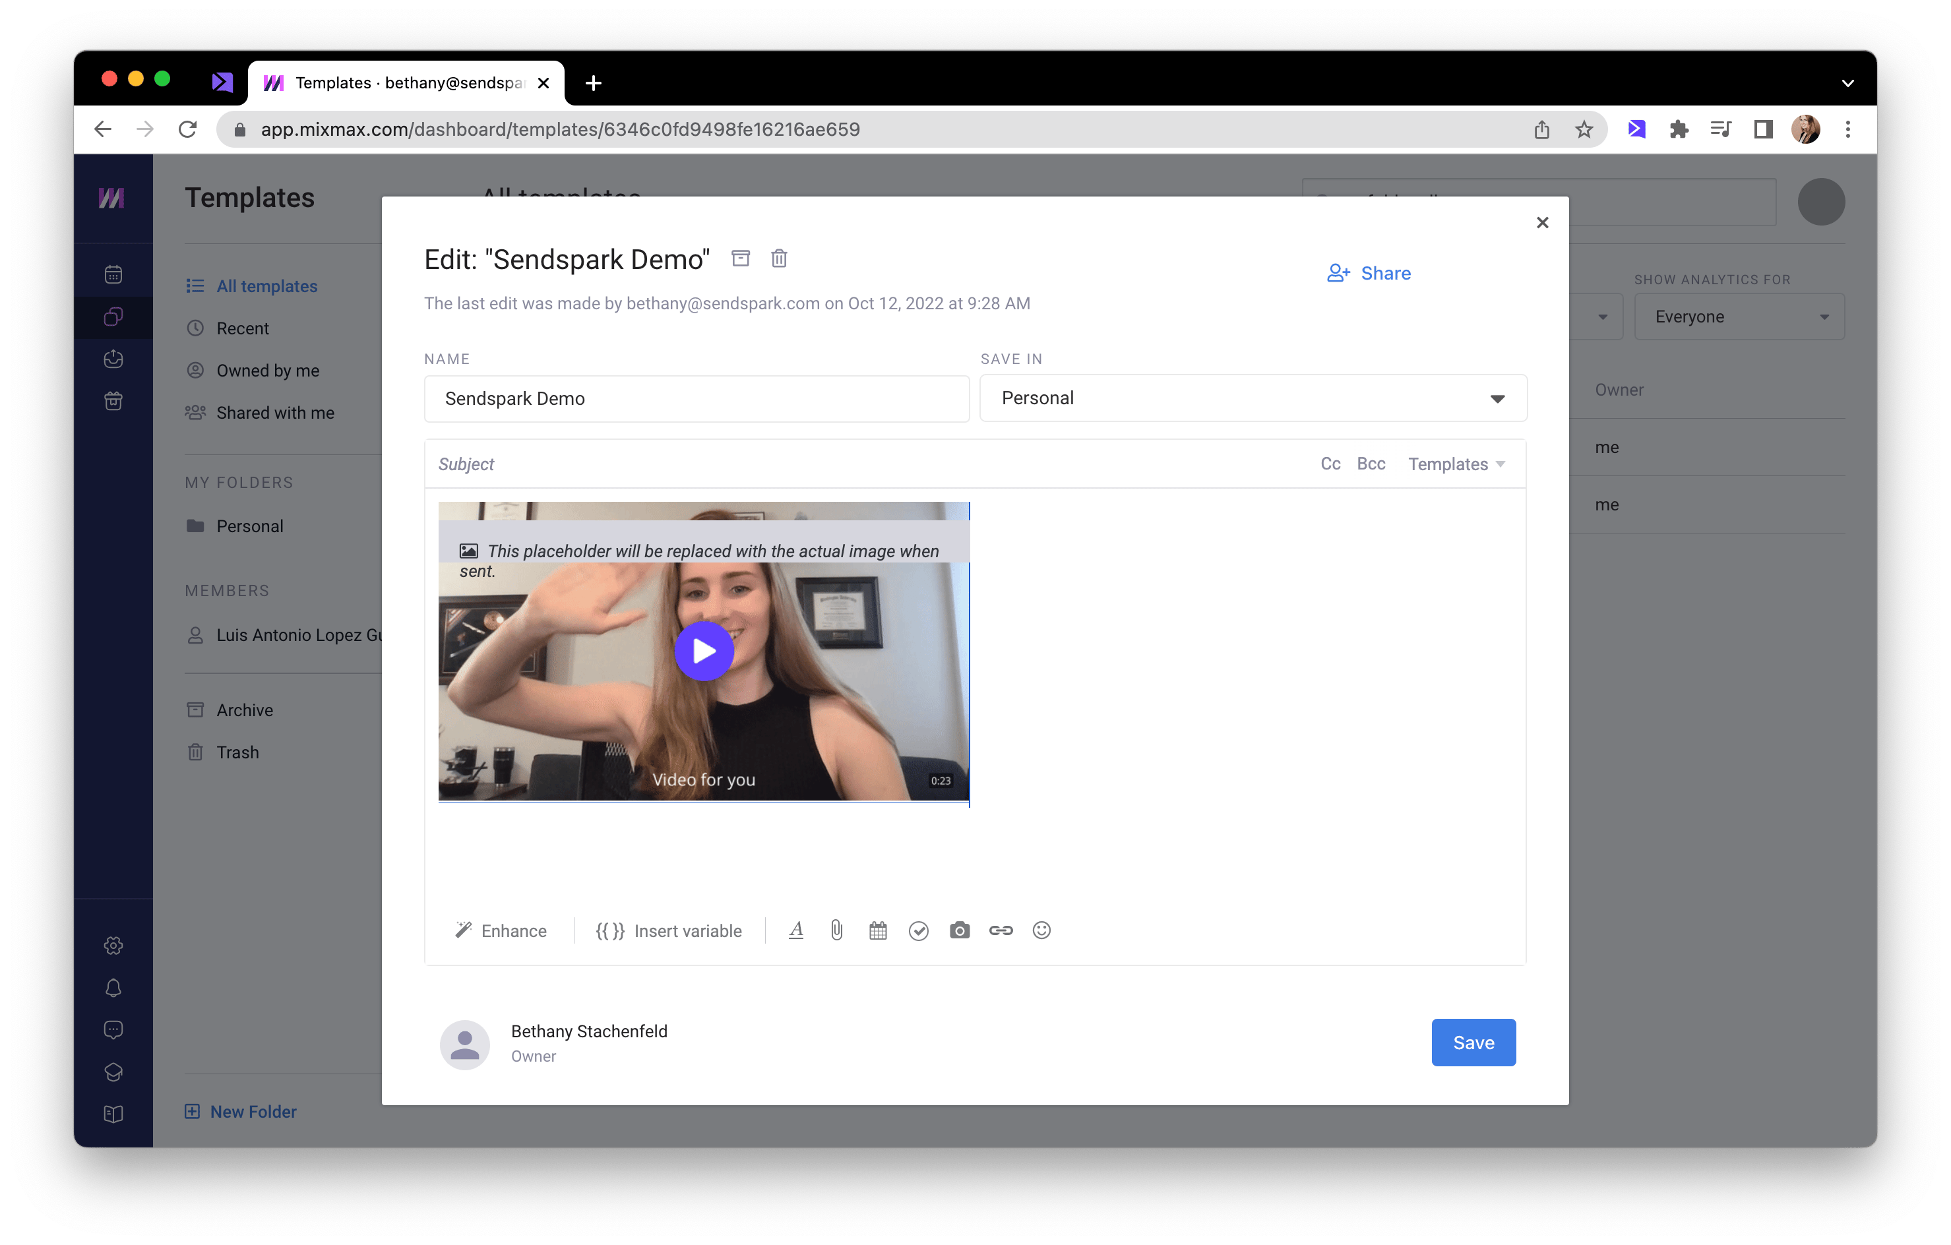Click the Mixmax logo in sidebar

[x=112, y=198]
